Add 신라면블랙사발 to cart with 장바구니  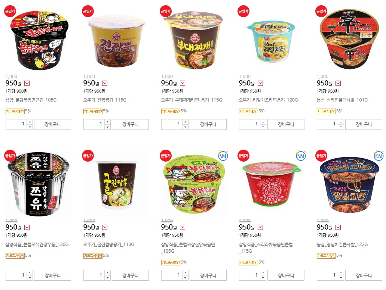click(364, 125)
